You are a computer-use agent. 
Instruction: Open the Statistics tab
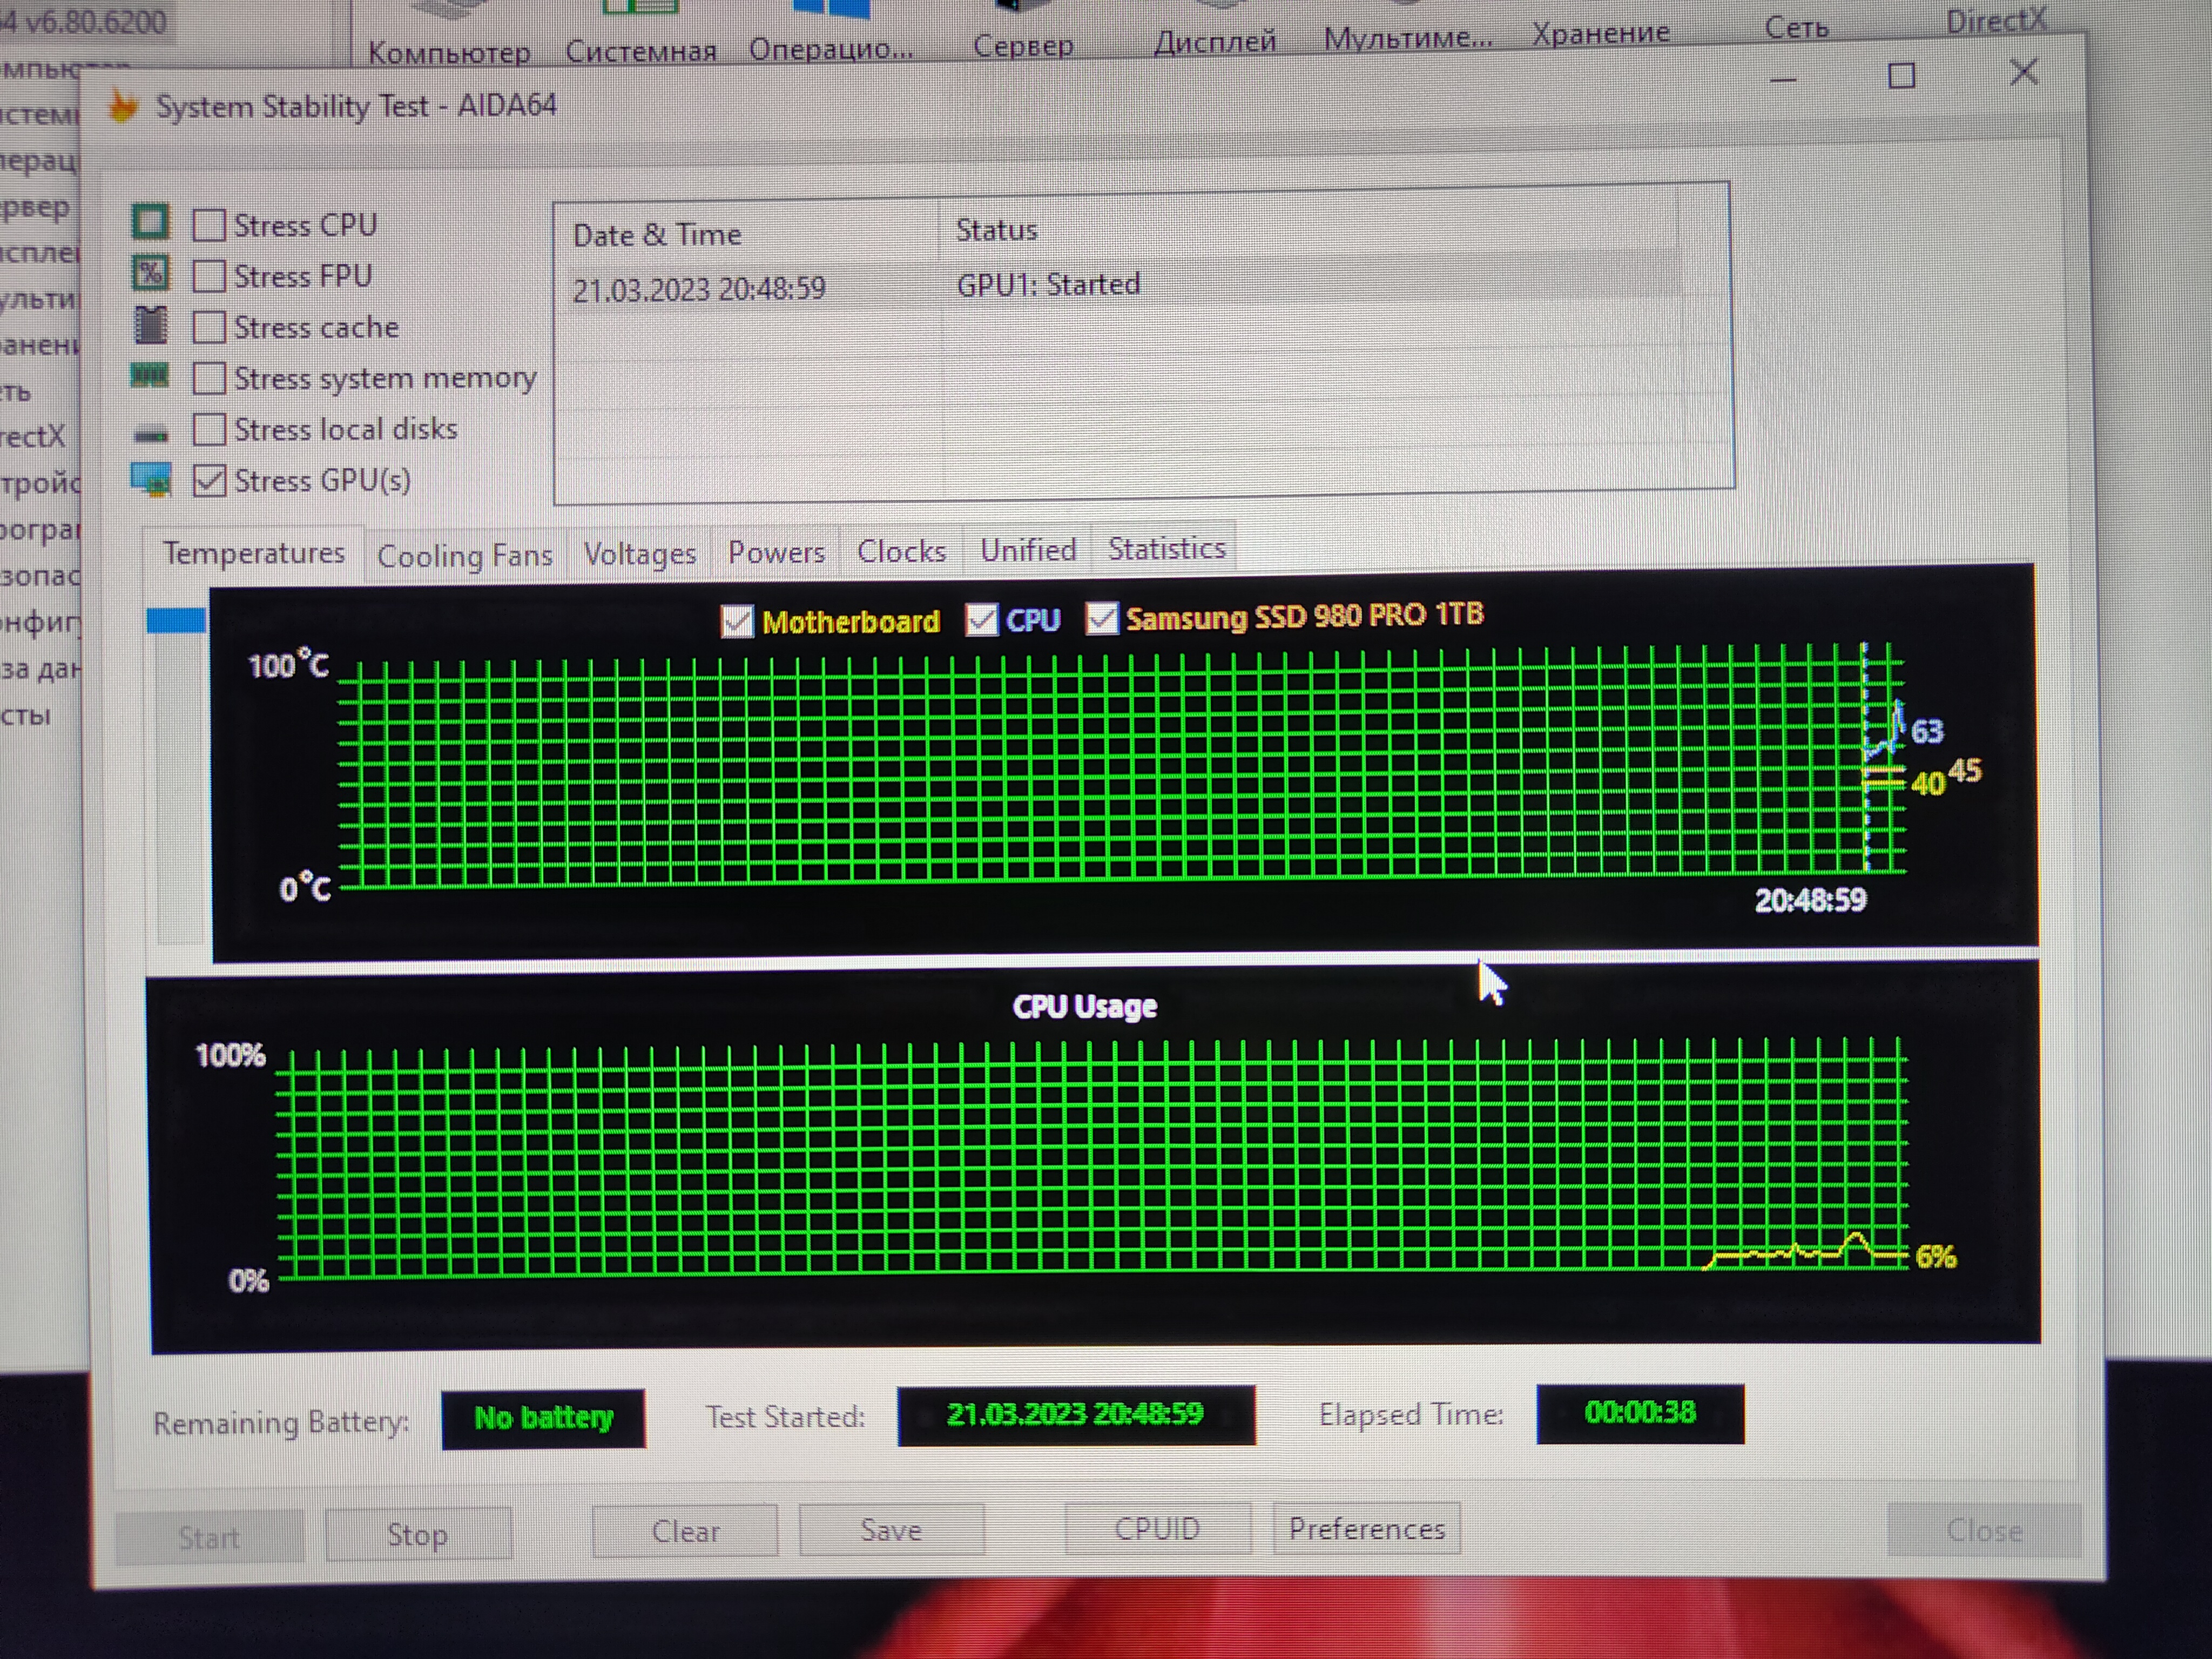tap(1166, 548)
